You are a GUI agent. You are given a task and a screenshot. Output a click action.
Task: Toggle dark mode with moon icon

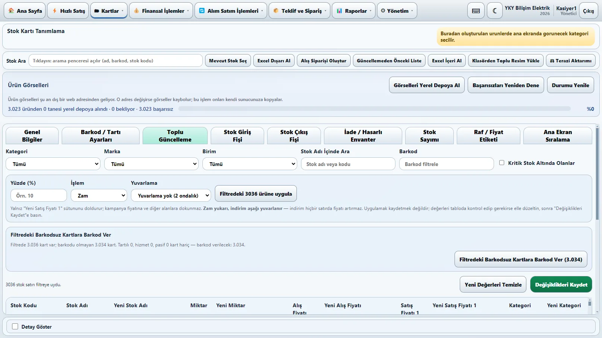[495, 11]
